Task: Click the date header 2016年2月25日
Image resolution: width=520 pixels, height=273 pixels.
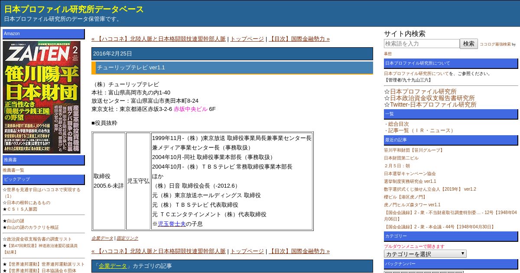Action: pos(232,54)
